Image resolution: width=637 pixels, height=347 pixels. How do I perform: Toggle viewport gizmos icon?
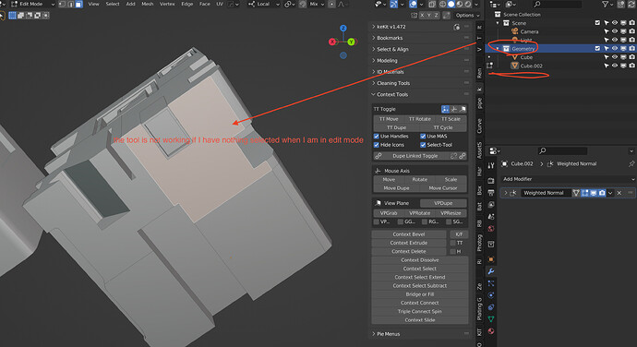click(393, 4)
